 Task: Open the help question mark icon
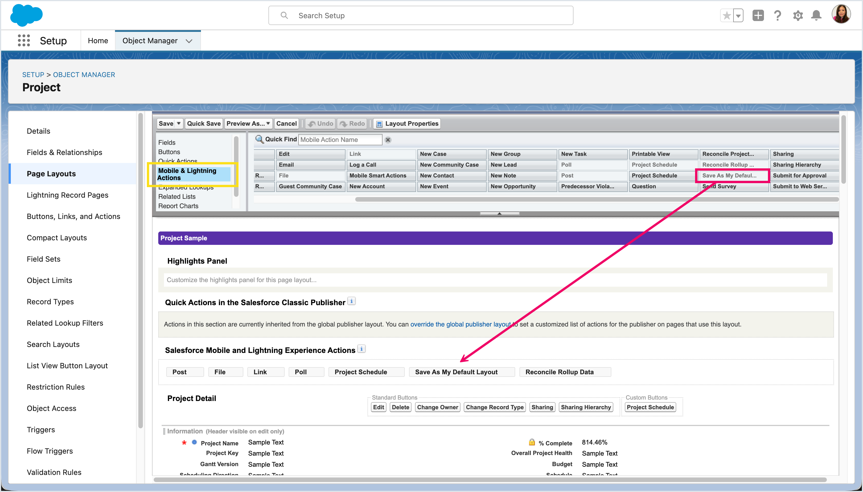[777, 16]
